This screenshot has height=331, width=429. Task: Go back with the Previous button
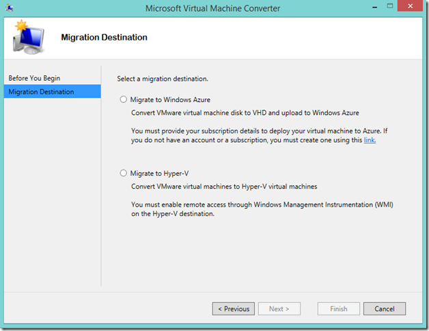tap(234, 309)
